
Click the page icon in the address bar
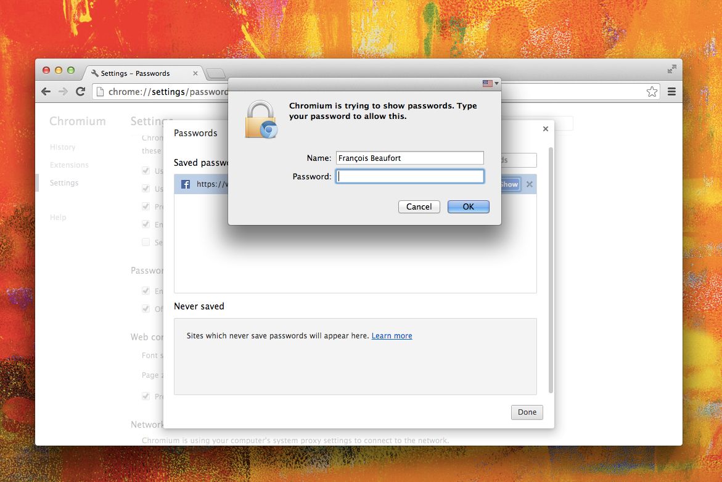tap(100, 92)
